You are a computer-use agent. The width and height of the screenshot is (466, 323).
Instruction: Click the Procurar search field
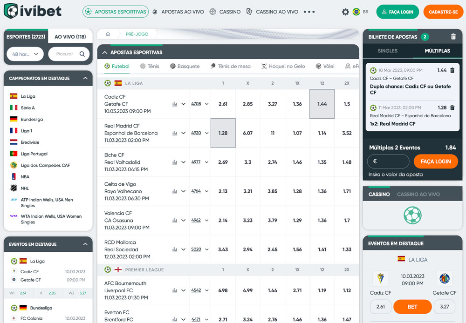pyautogui.click(x=69, y=54)
